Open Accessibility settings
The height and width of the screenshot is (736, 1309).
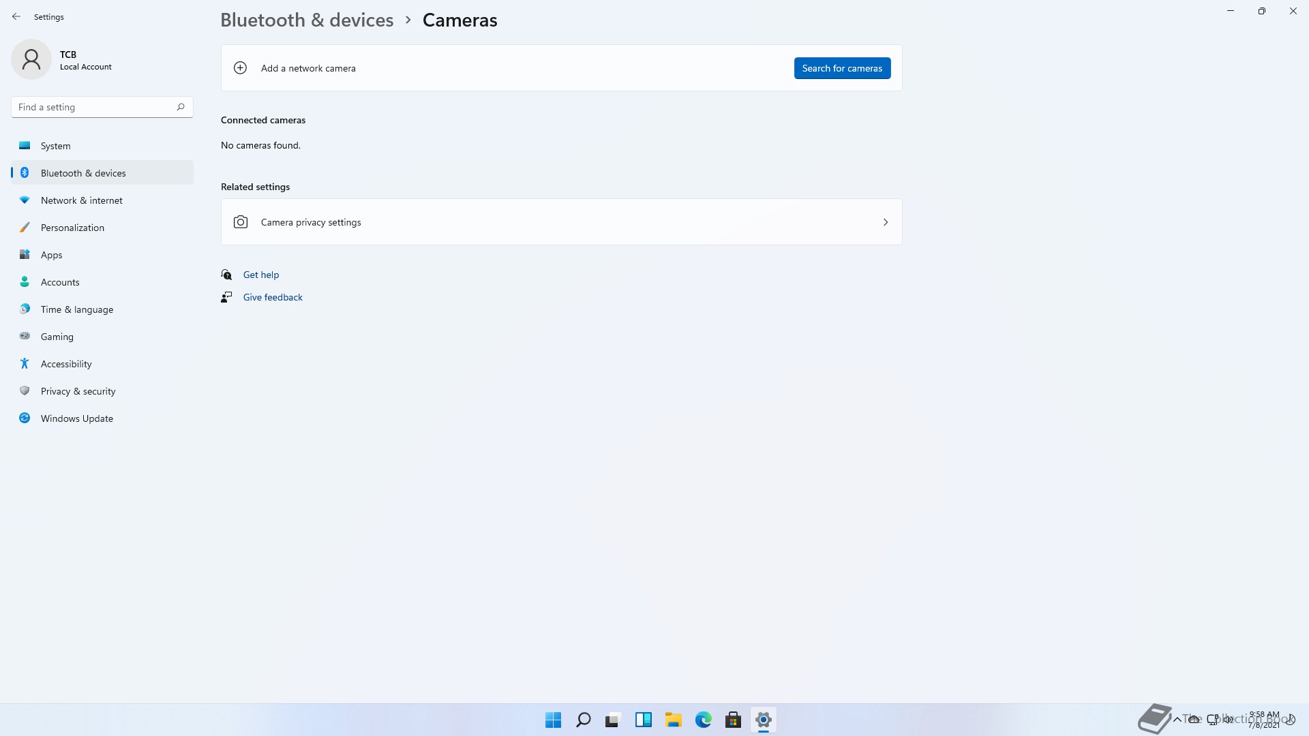click(x=102, y=364)
